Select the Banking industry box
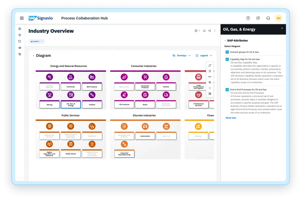Screen dimensions: 301x199 (198, 136)
